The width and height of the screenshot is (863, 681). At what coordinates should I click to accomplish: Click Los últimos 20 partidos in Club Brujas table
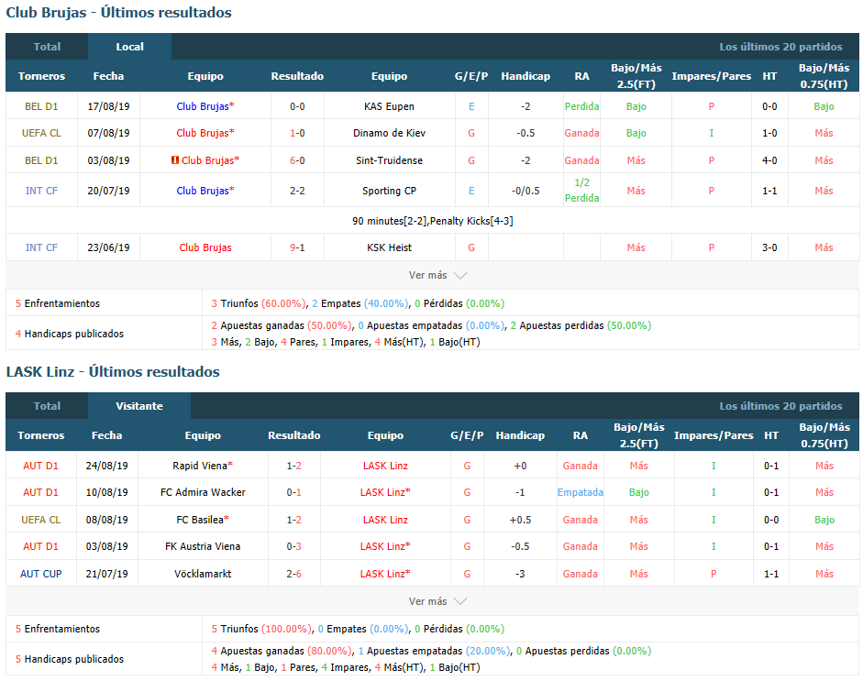[x=780, y=47]
